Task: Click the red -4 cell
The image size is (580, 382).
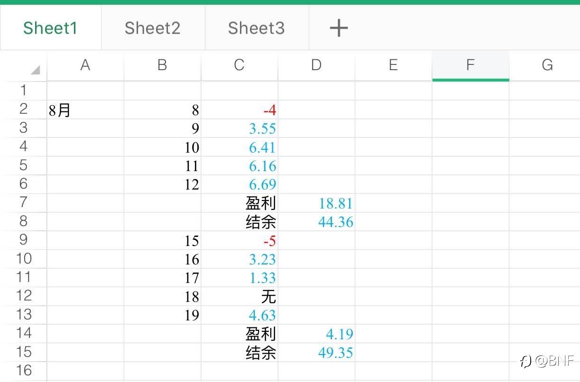Action: (x=239, y=110)
